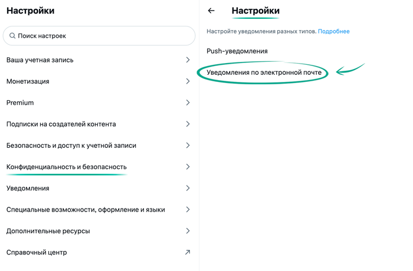
Task: Open external arrow next to Справочный центр
Action: (188, 252)
